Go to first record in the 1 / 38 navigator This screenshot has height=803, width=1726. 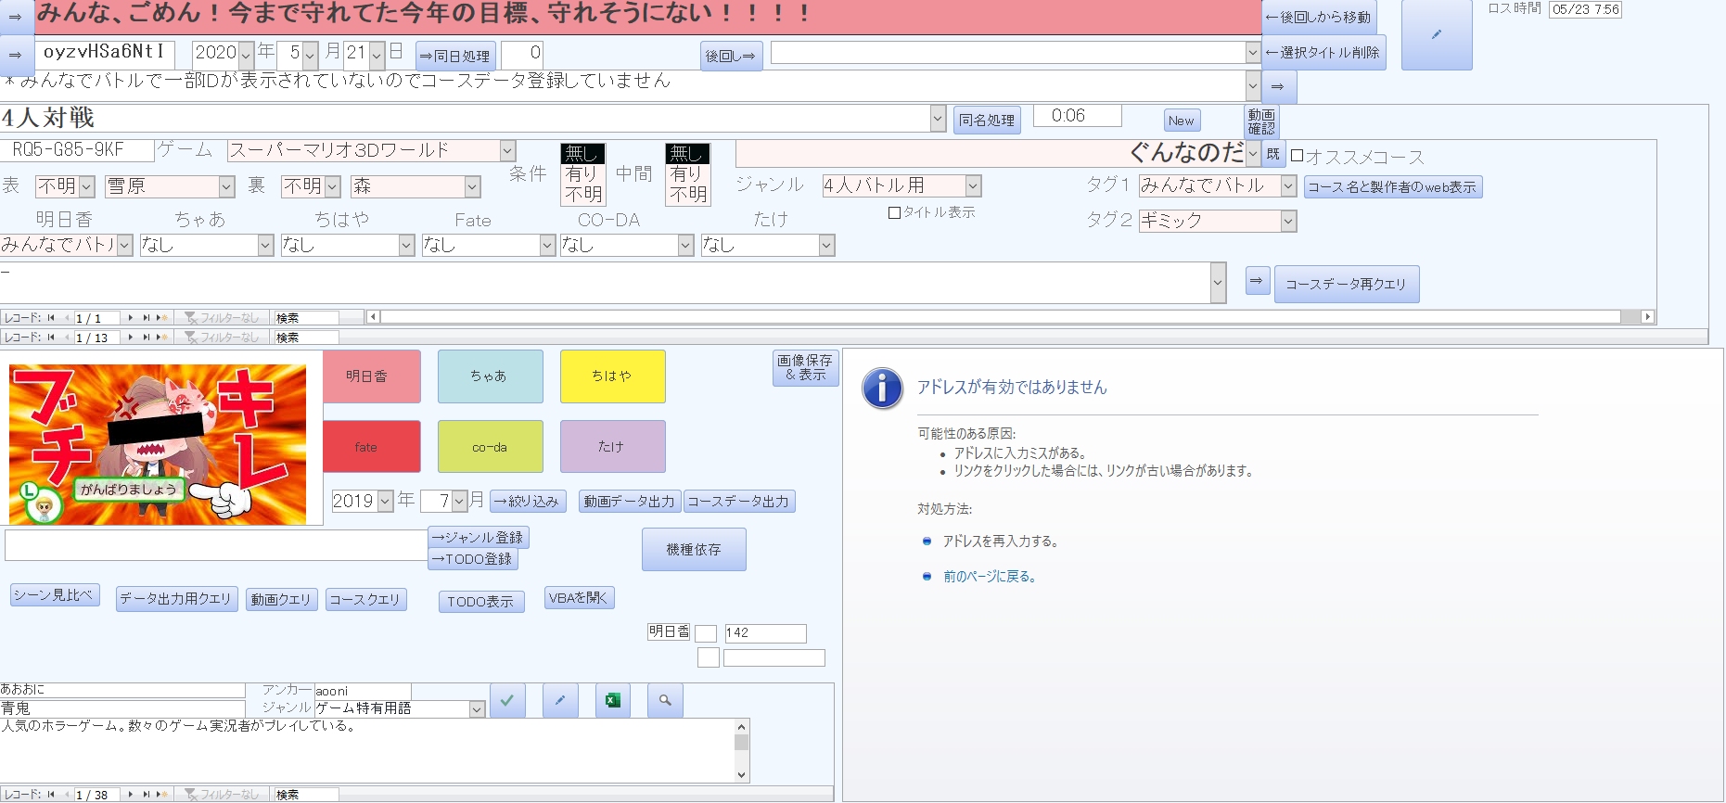click(51, 795)
